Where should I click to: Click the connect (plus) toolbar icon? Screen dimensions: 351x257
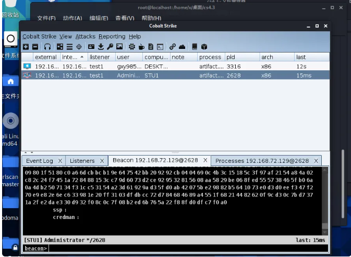pyautogui.click(x=26, y=47)
